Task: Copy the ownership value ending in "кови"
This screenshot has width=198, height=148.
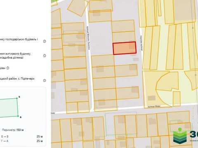Action: coord(8,68)
